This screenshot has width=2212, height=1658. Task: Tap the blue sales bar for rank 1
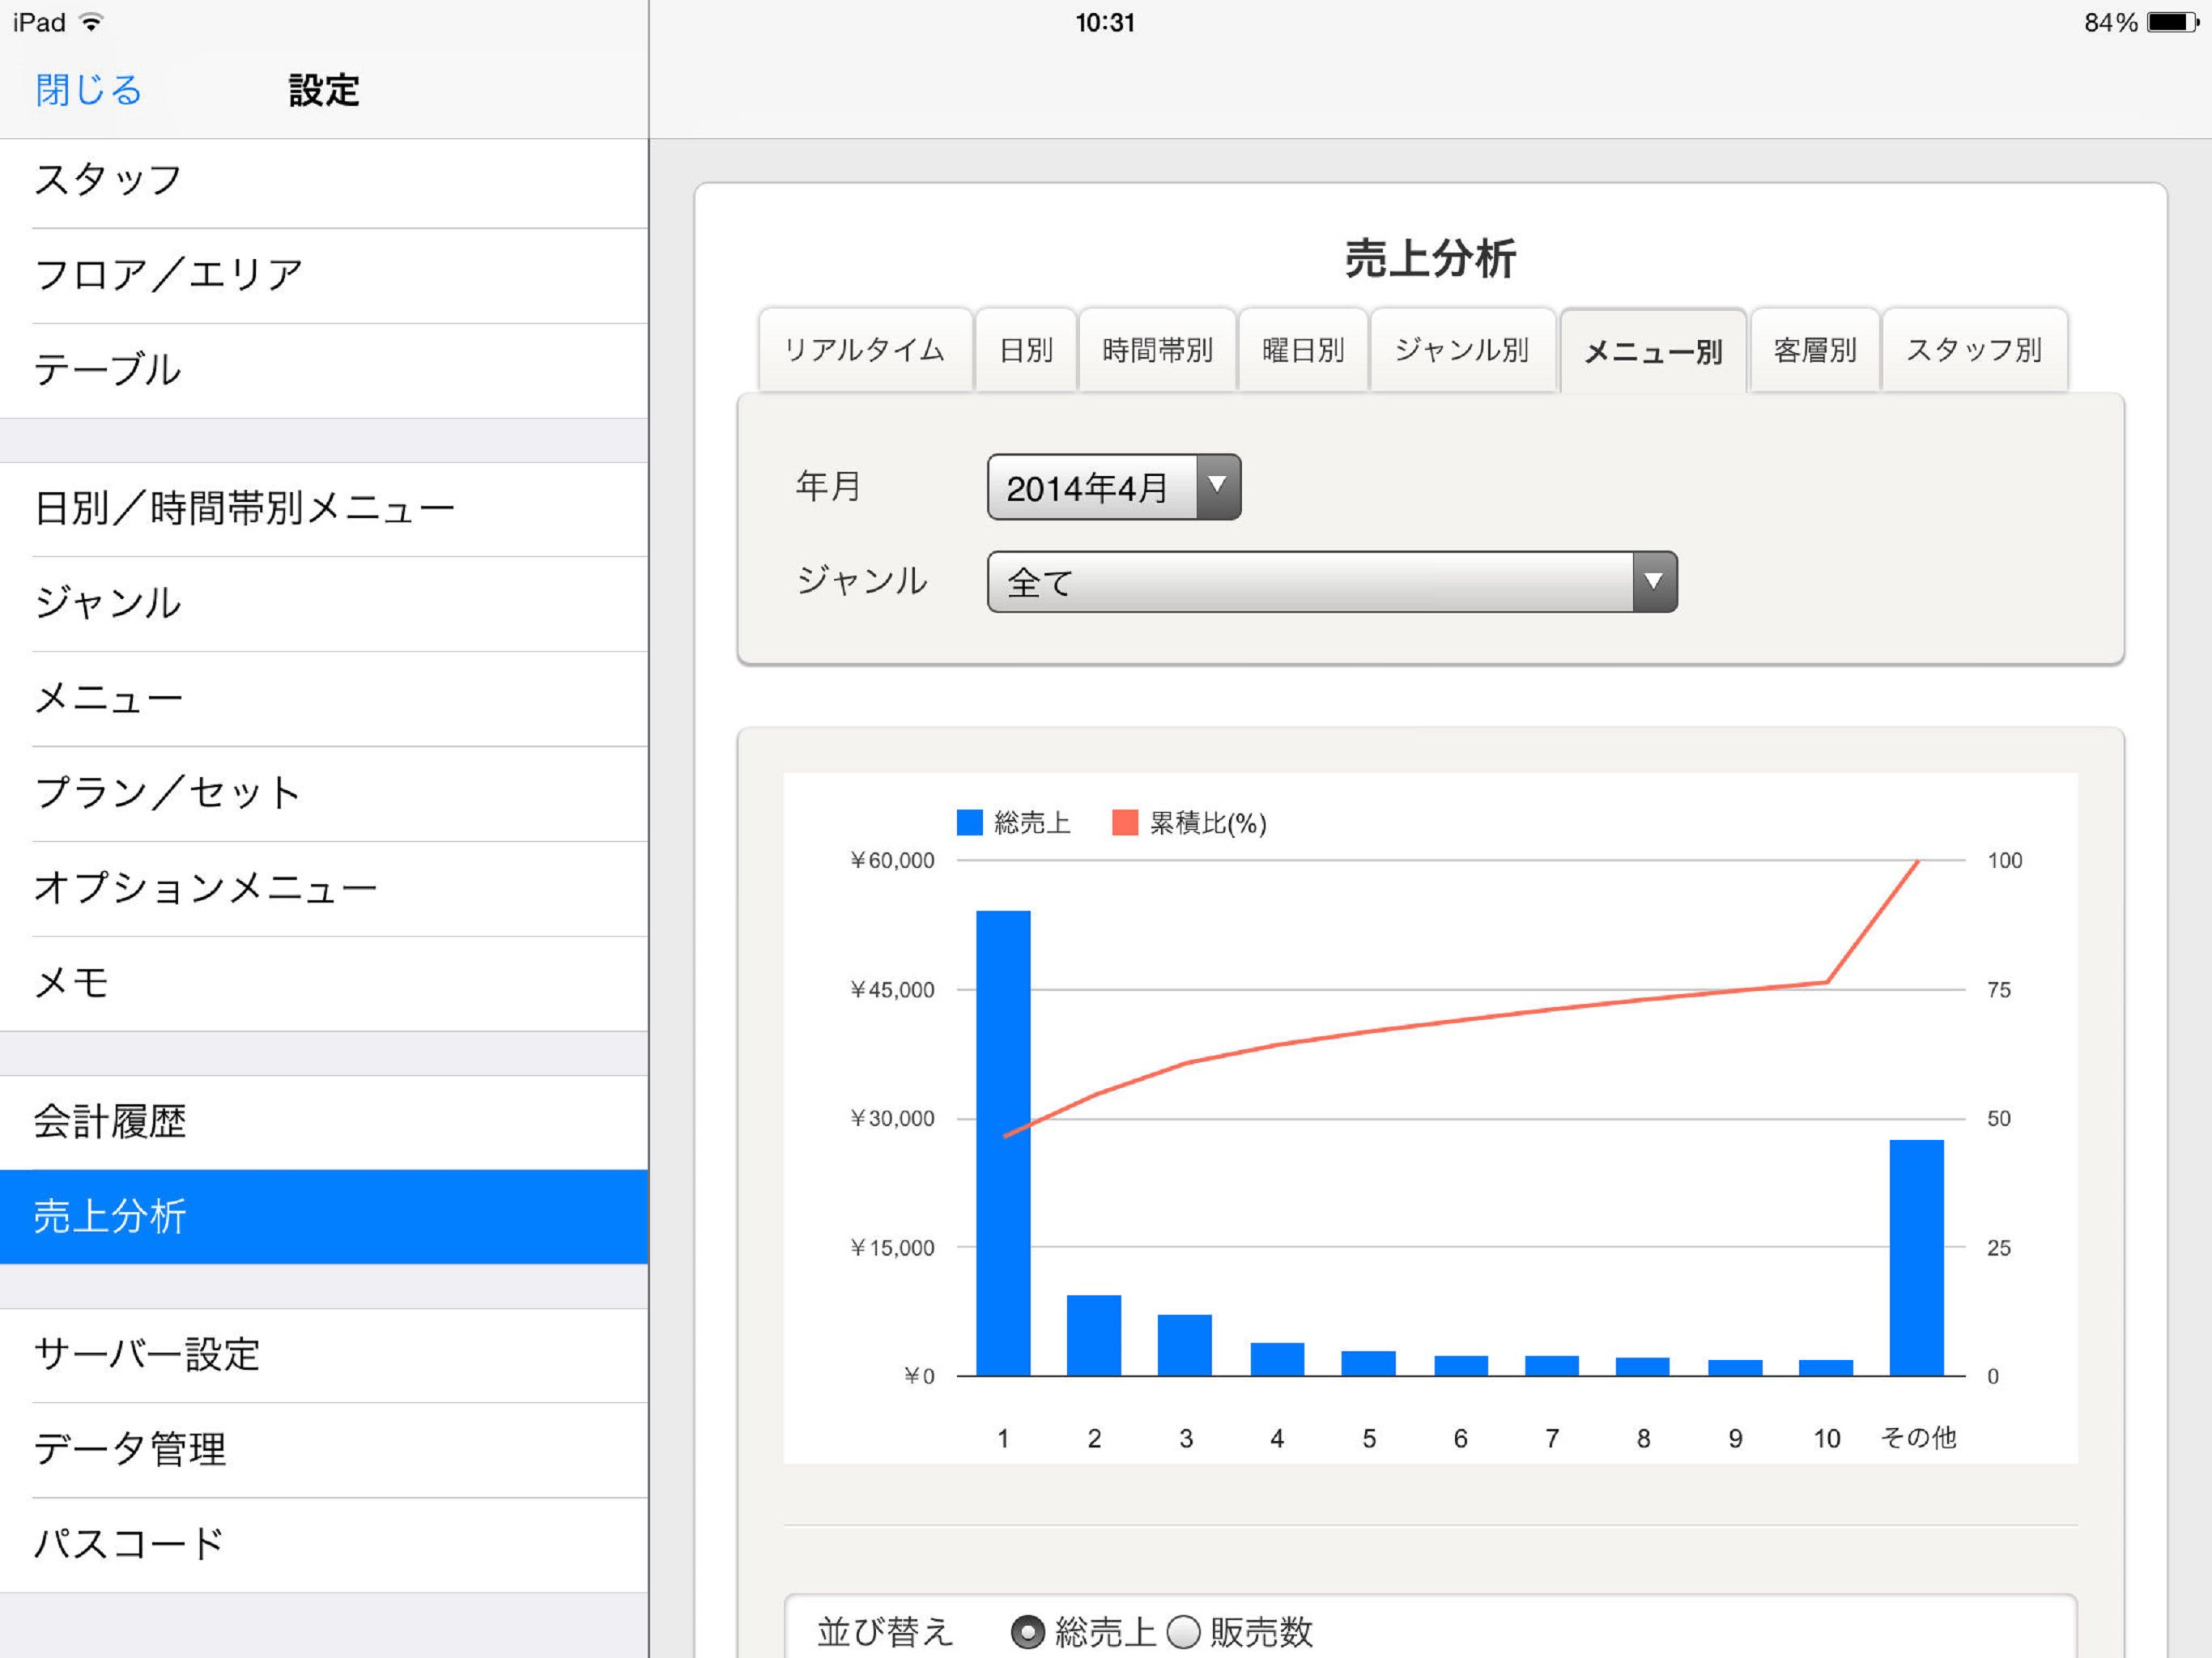[x=1003, y=1143]
